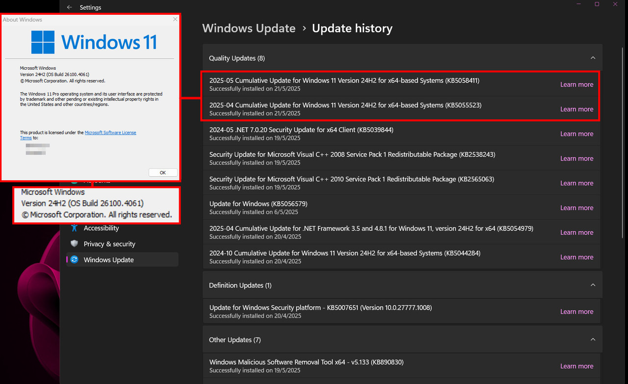Collapse the Definition Updates section

pos(593,285)
